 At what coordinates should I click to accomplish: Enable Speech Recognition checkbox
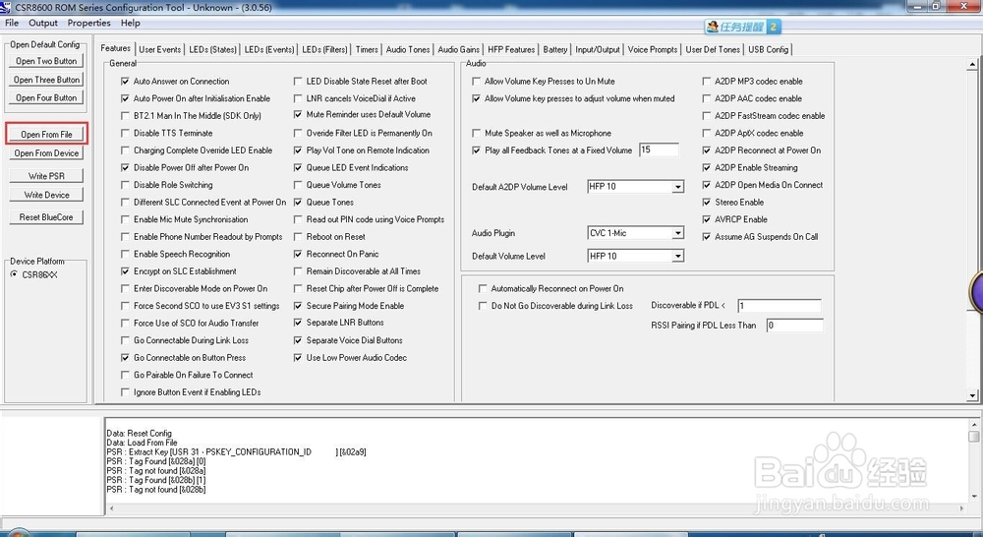pos(125,254)
